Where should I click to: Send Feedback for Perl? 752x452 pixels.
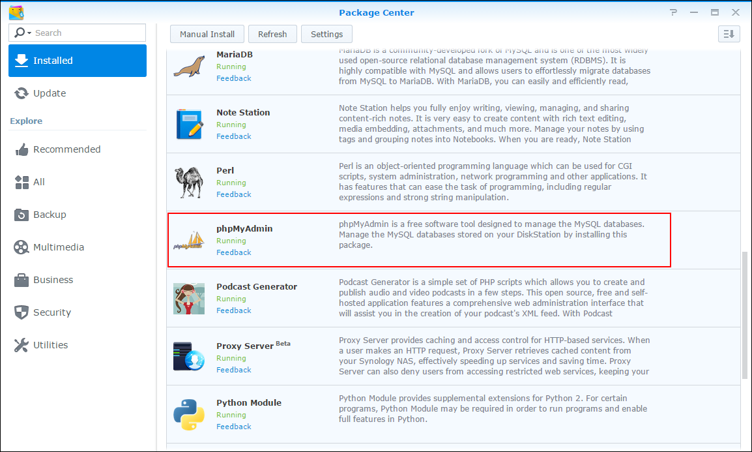click(x=233, y=194)
